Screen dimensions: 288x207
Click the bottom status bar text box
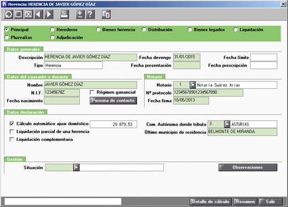[63, 201]
